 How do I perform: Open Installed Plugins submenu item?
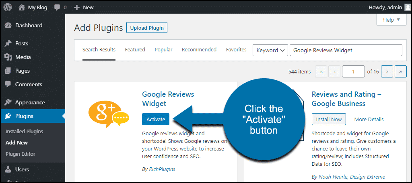pos(24,132)
